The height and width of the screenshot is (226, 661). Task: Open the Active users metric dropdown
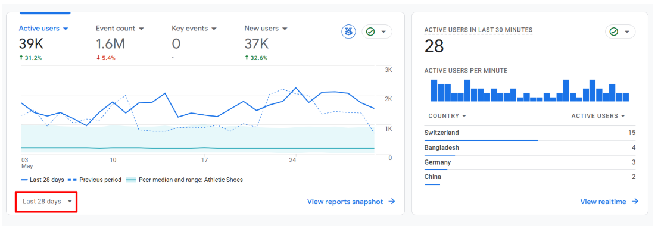click(x=43, y=29)
